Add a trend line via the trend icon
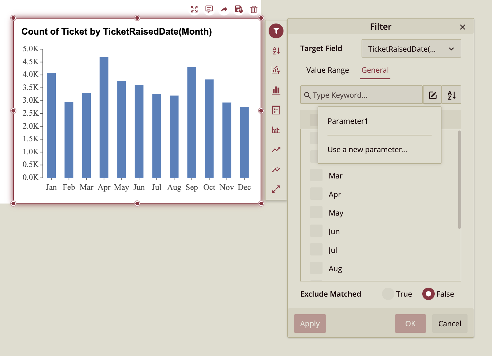 [276, 149]
